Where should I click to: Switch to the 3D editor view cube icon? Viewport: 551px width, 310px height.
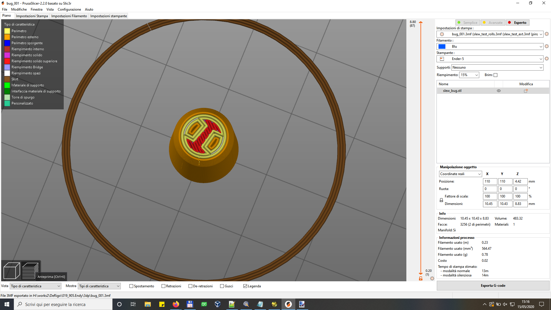pyautogui.click(x=11, y=270)
